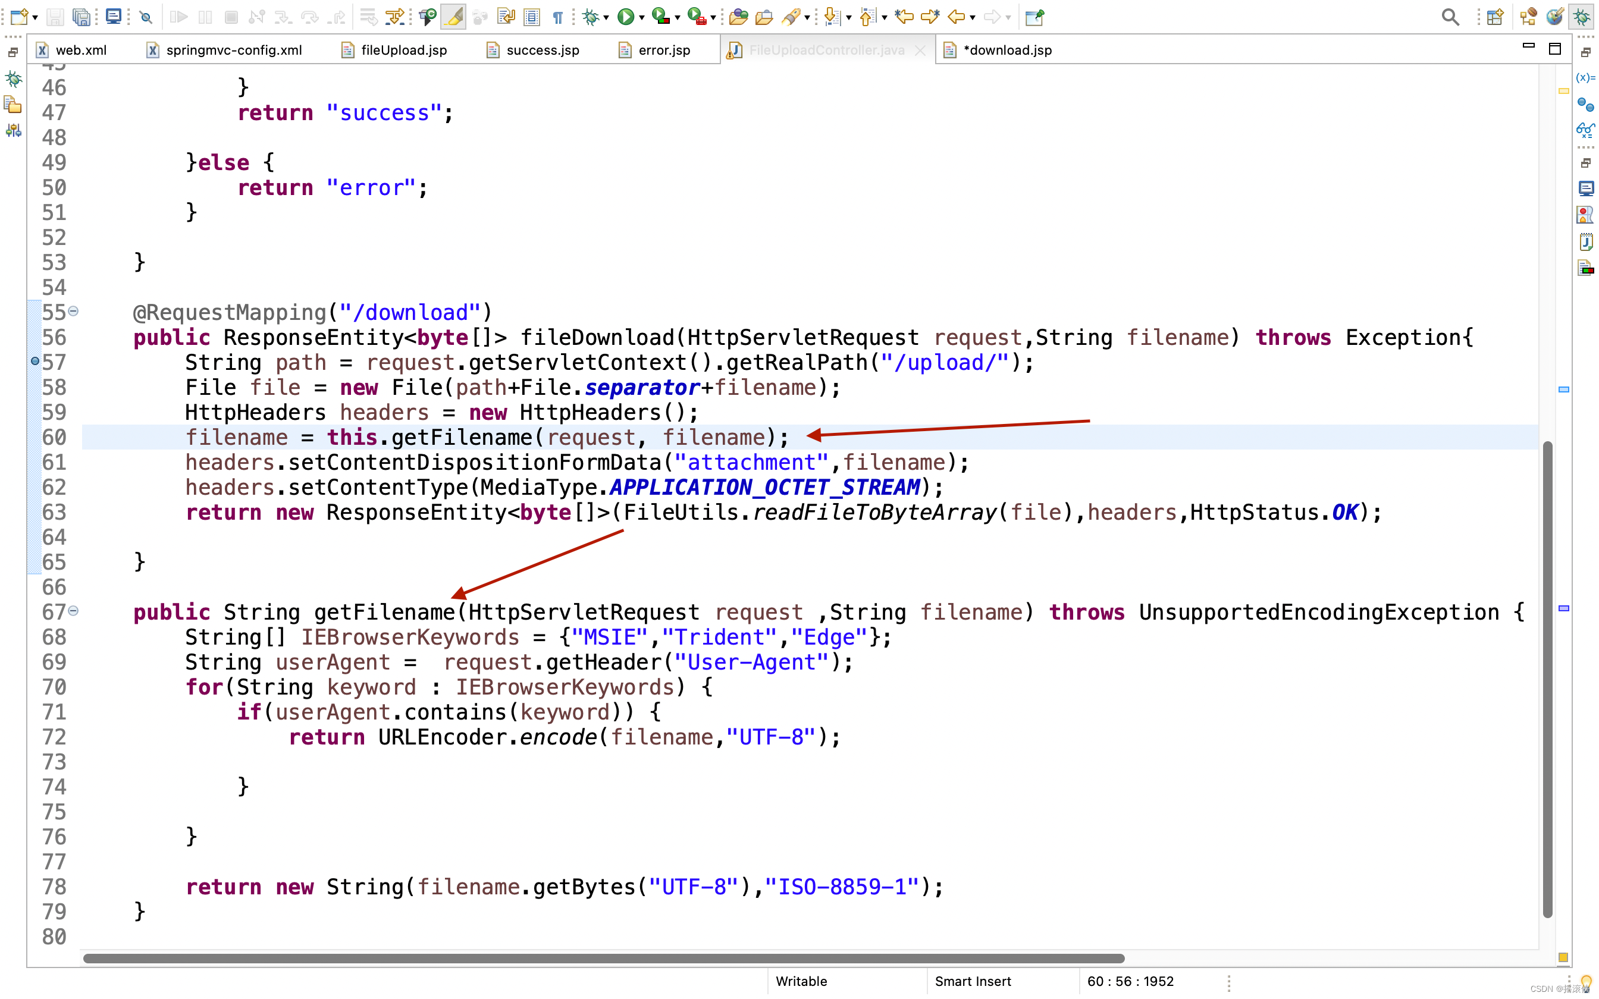Click the Smart Insert status field

click(973, 981)
